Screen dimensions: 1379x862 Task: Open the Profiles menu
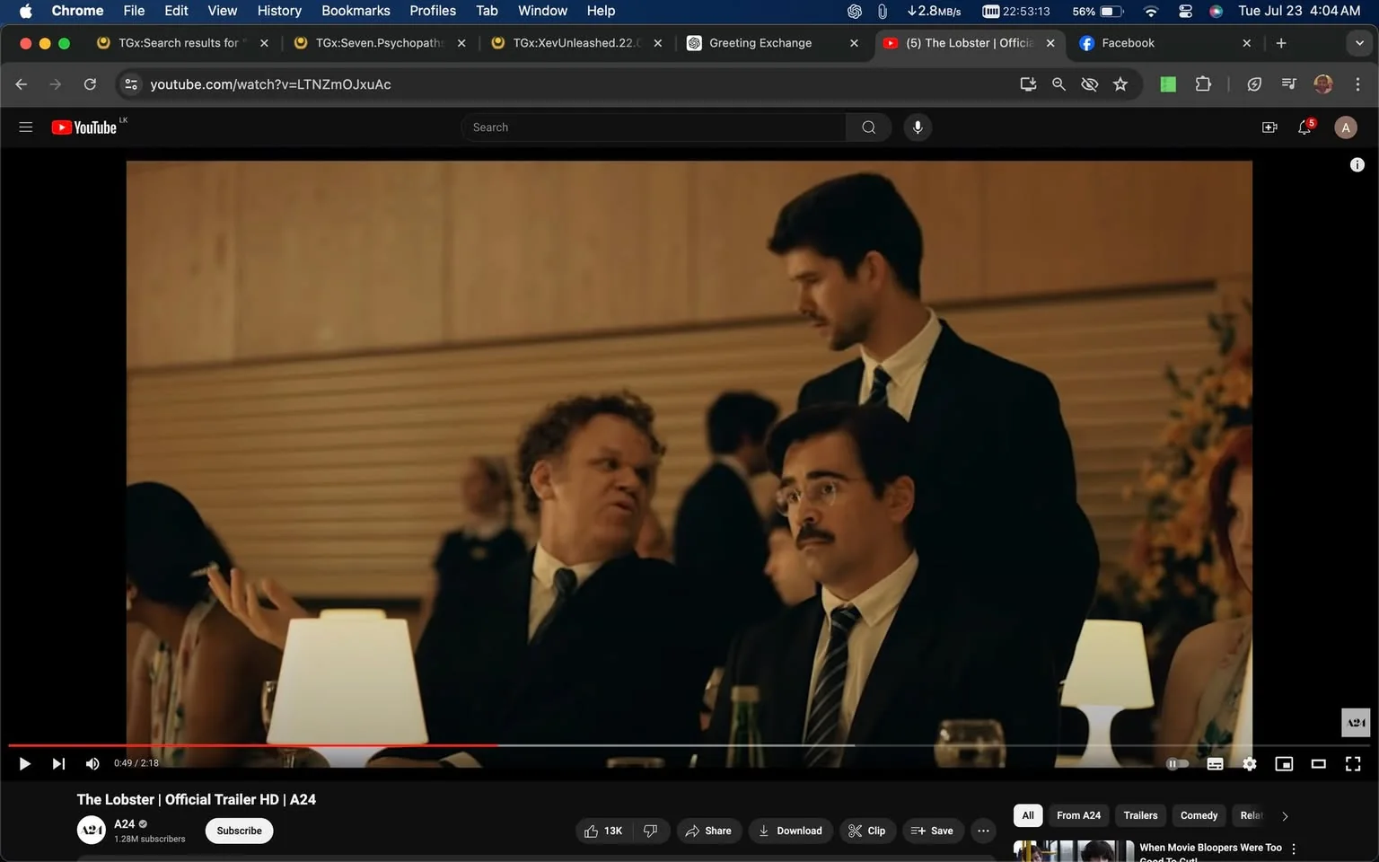[433, 11]
